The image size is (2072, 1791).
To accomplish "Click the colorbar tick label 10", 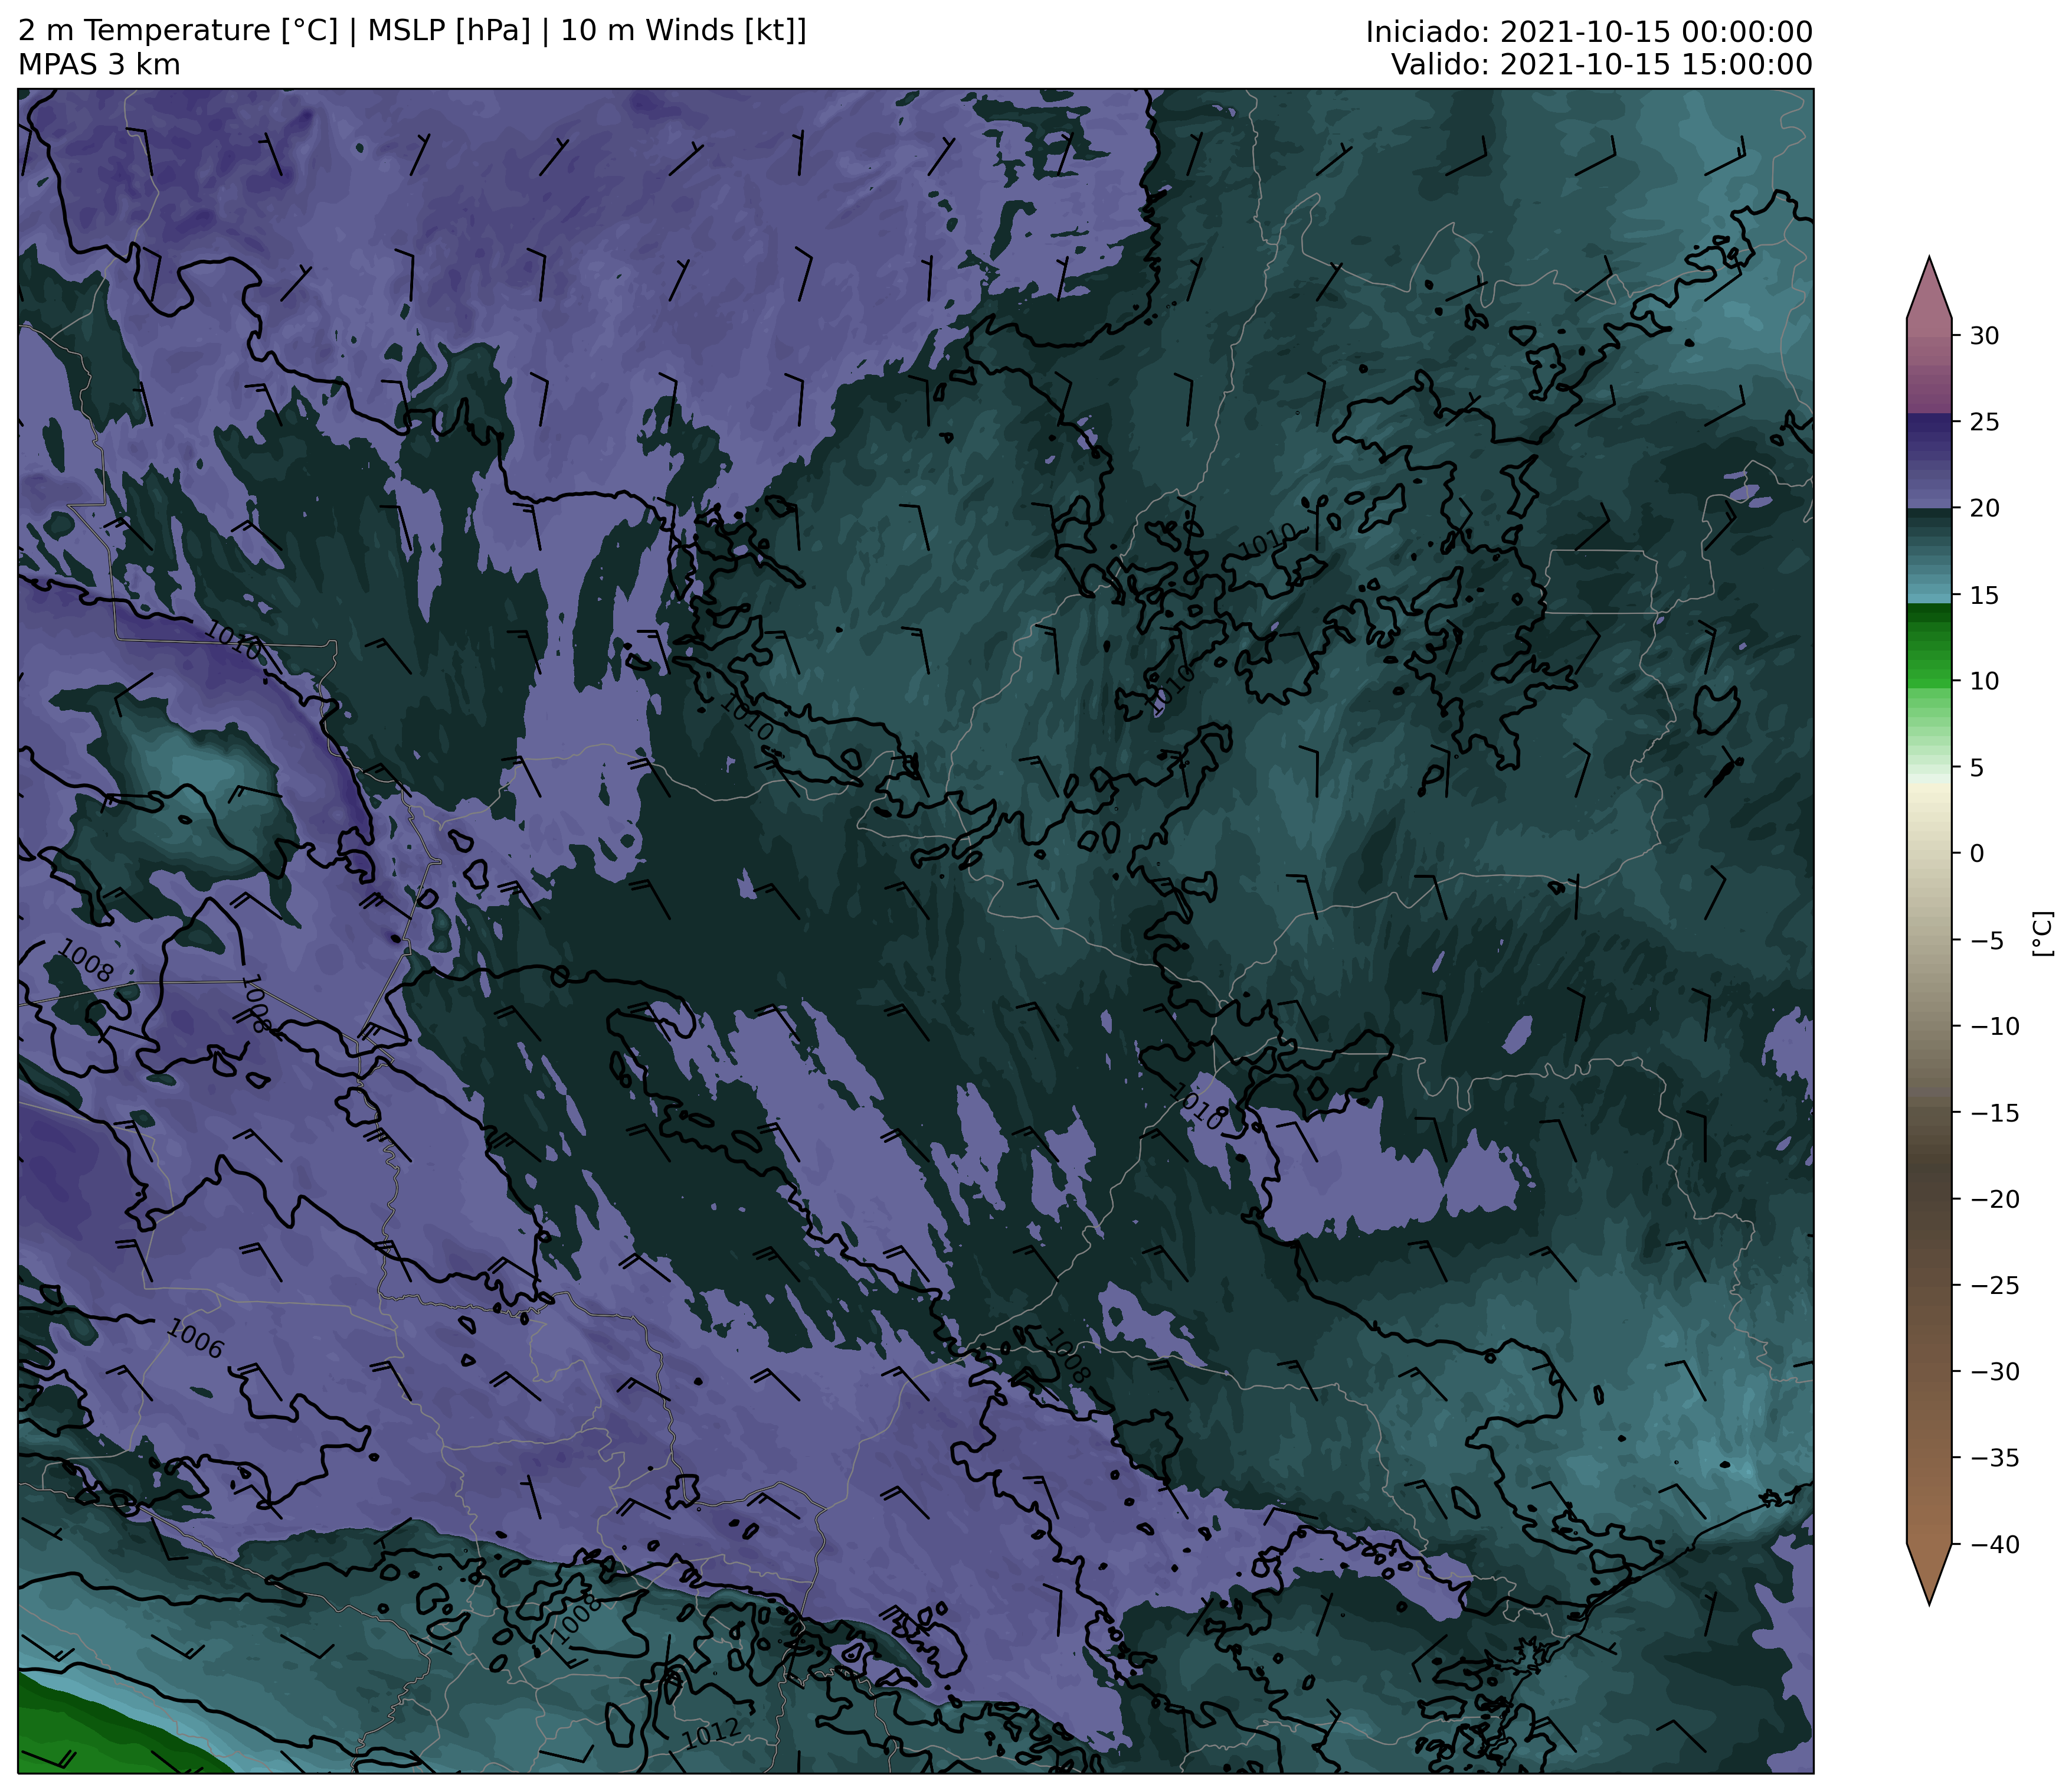I will 1985,681.
